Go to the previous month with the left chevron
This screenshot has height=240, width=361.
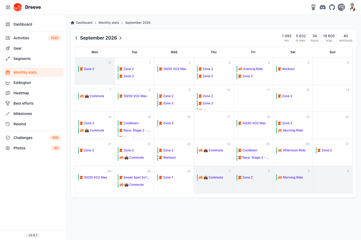click(x=76, y=38)
